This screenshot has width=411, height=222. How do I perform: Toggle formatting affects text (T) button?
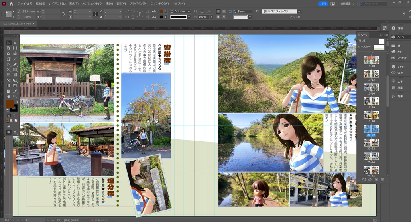[14, 115]
